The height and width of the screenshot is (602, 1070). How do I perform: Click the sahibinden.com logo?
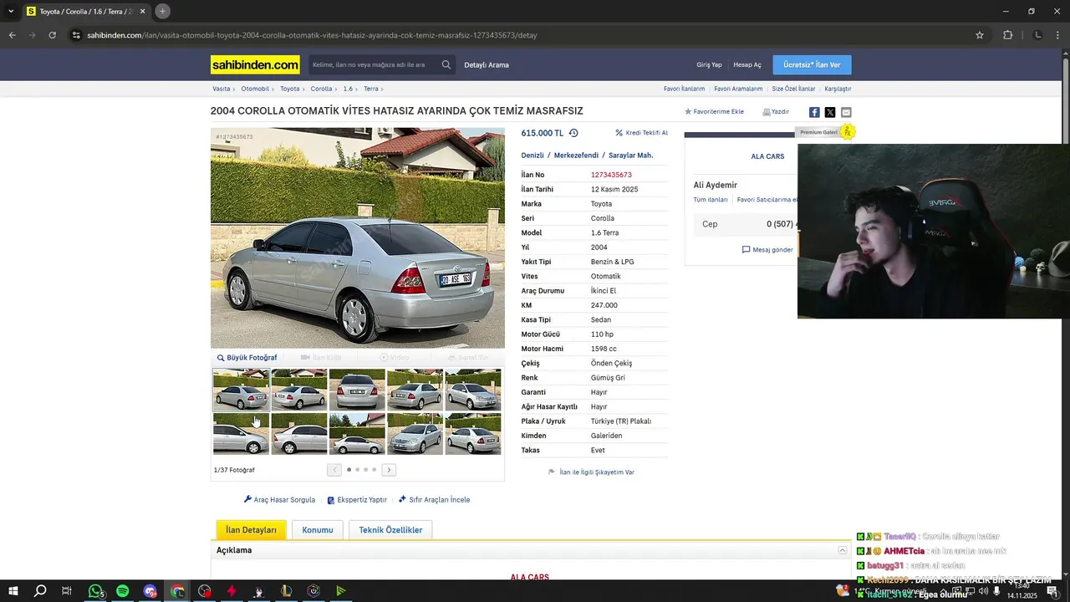(x=255, y=64)
